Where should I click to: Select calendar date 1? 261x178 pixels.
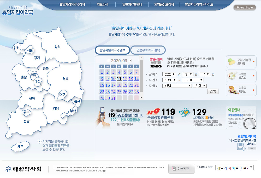tap(102, 72)
